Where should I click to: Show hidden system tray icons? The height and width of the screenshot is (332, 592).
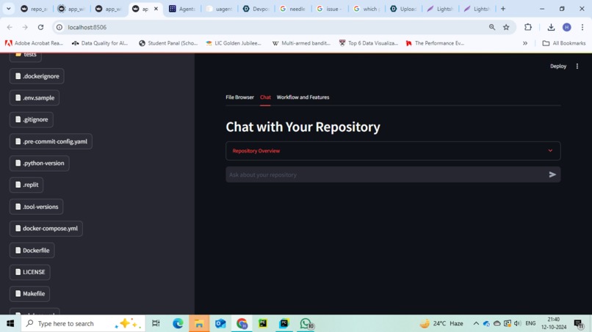coord(476,323)
